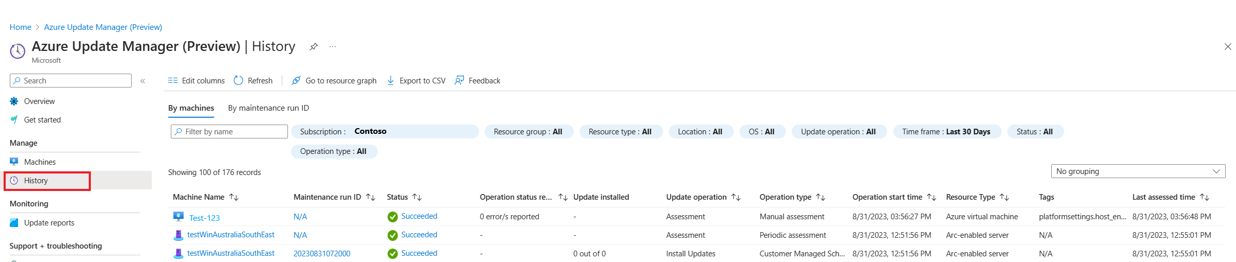The height and width of the screenshot is (262, 1236).
Task: Open Machines in the Manage menu
Action: point(40,162)
